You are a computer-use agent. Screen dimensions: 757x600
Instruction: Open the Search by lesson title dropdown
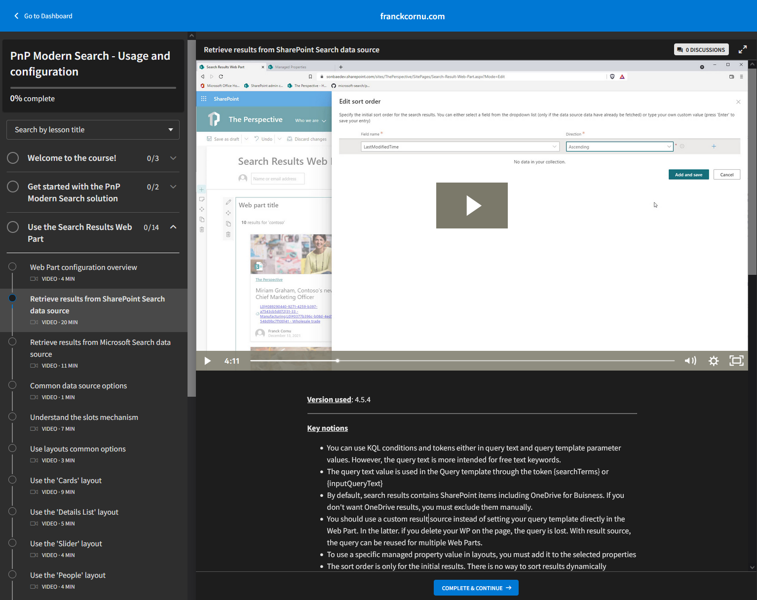pos(93,129)
